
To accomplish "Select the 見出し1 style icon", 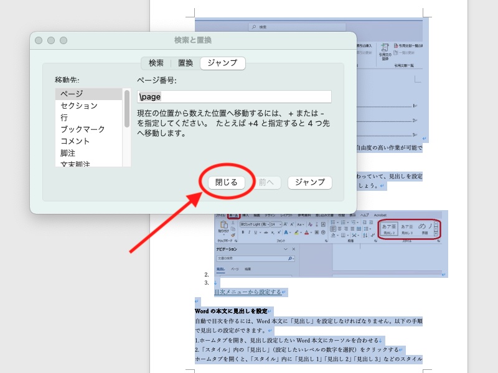I will 389,227.
